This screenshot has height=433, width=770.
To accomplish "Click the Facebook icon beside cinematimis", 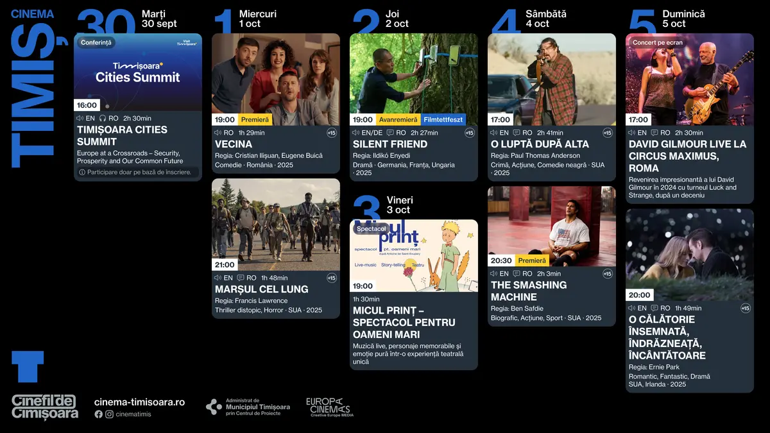I will point(98,414).
